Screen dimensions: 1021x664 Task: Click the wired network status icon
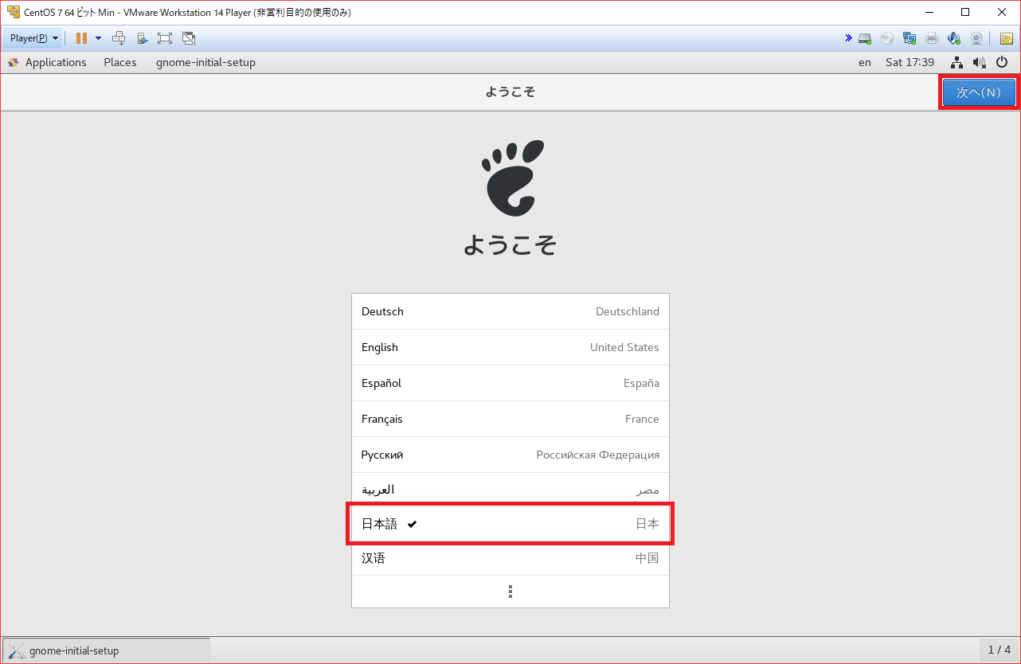point(957,62)
